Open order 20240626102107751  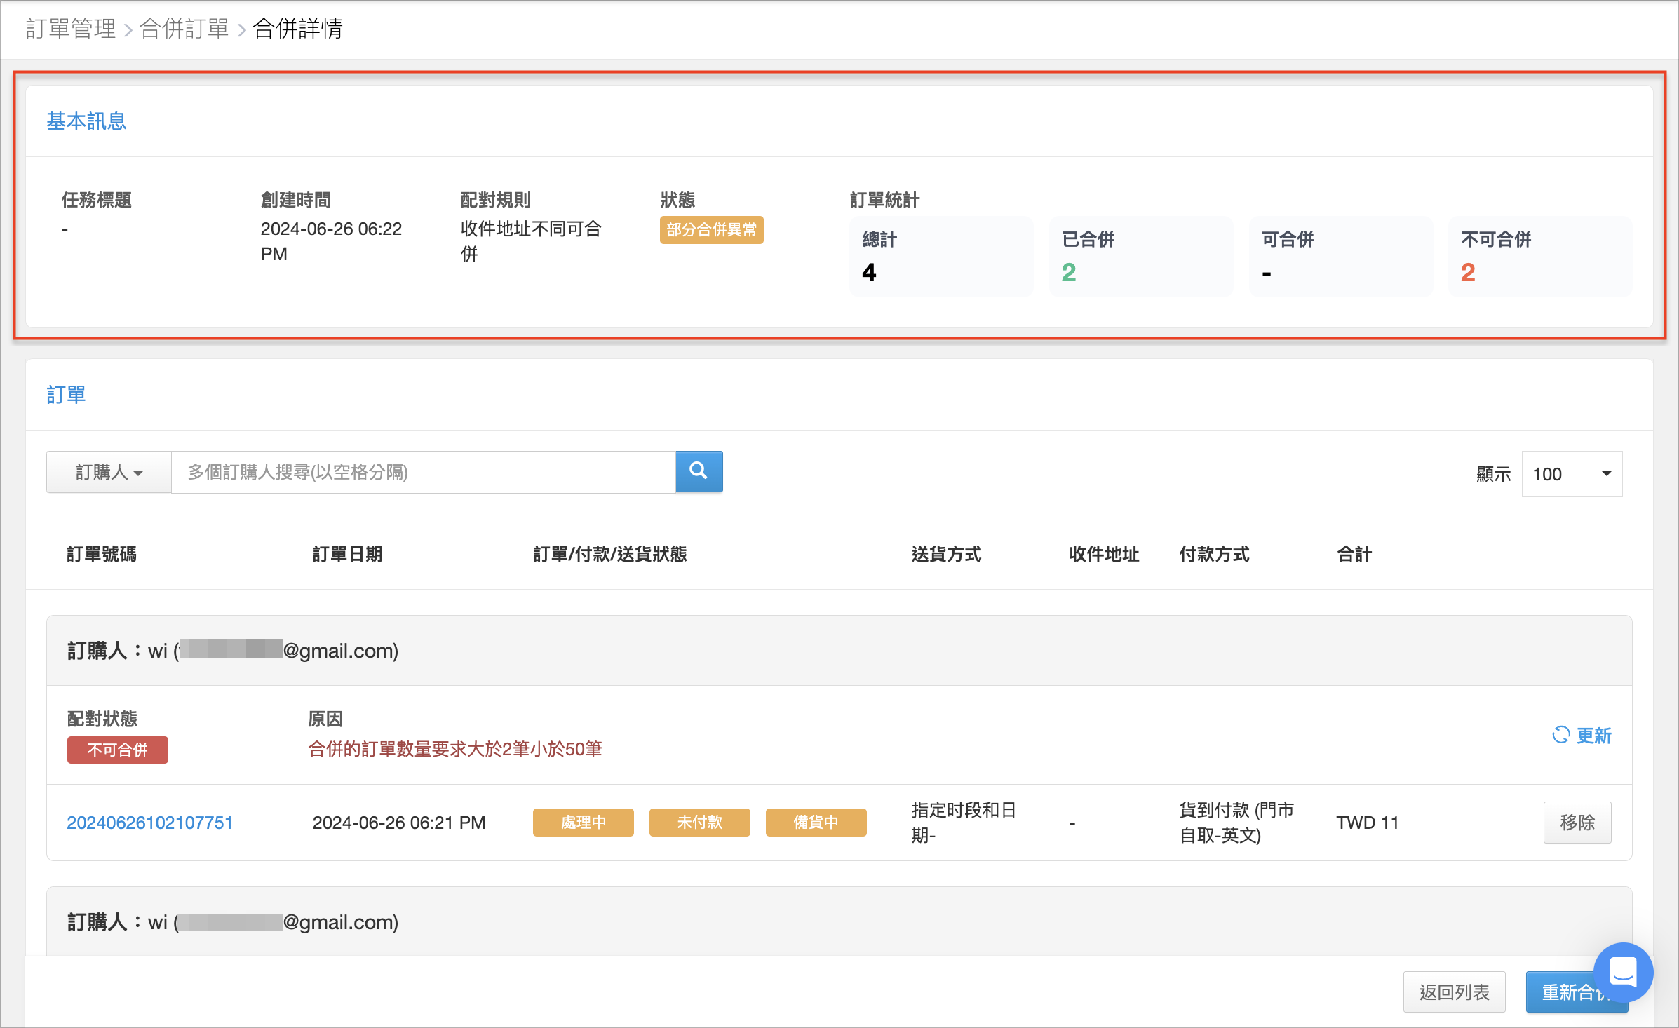pyautogui.click(x=149, y=823)
